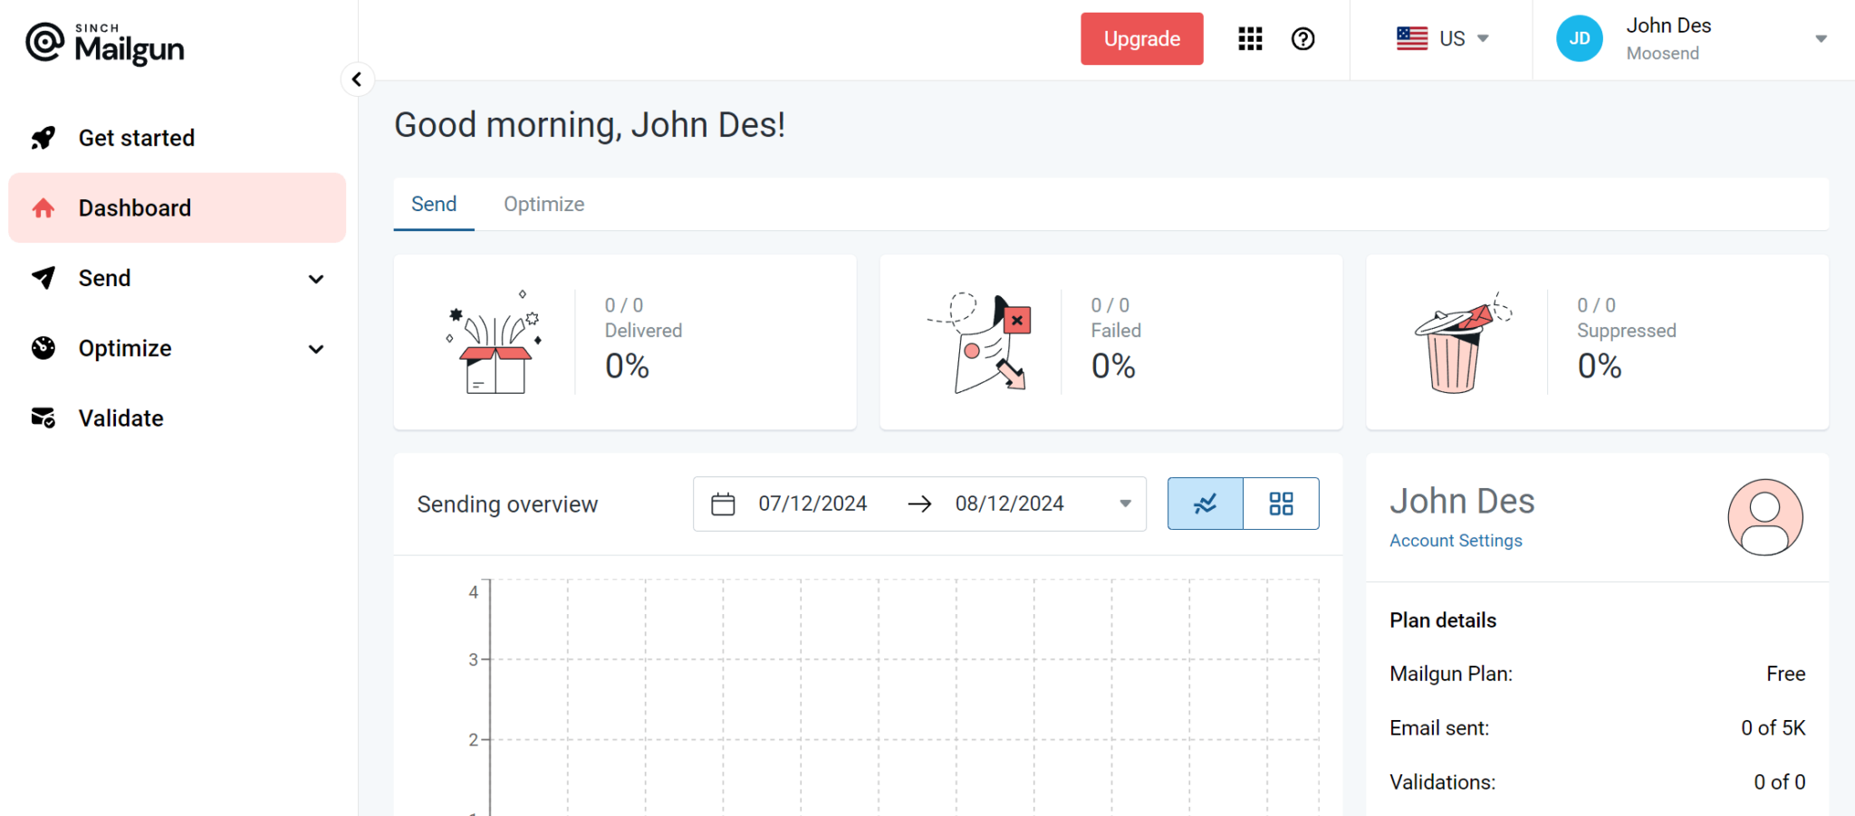Switch to grid view of sending overview
Screen dimensions: 1855x816
point(1281,504)
